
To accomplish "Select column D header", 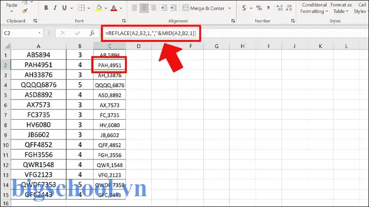I will (138, 46).
